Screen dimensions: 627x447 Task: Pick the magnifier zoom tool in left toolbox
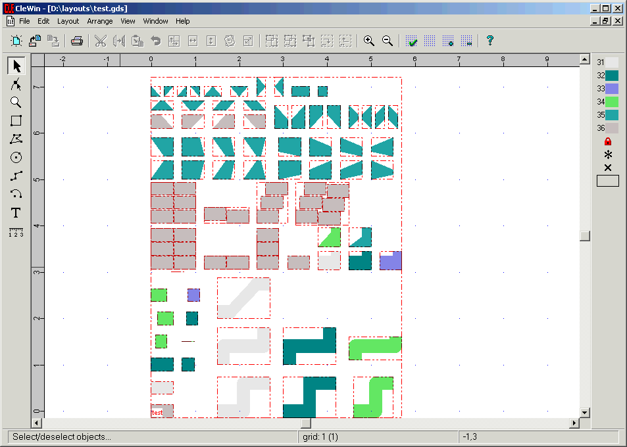[16, 103]
